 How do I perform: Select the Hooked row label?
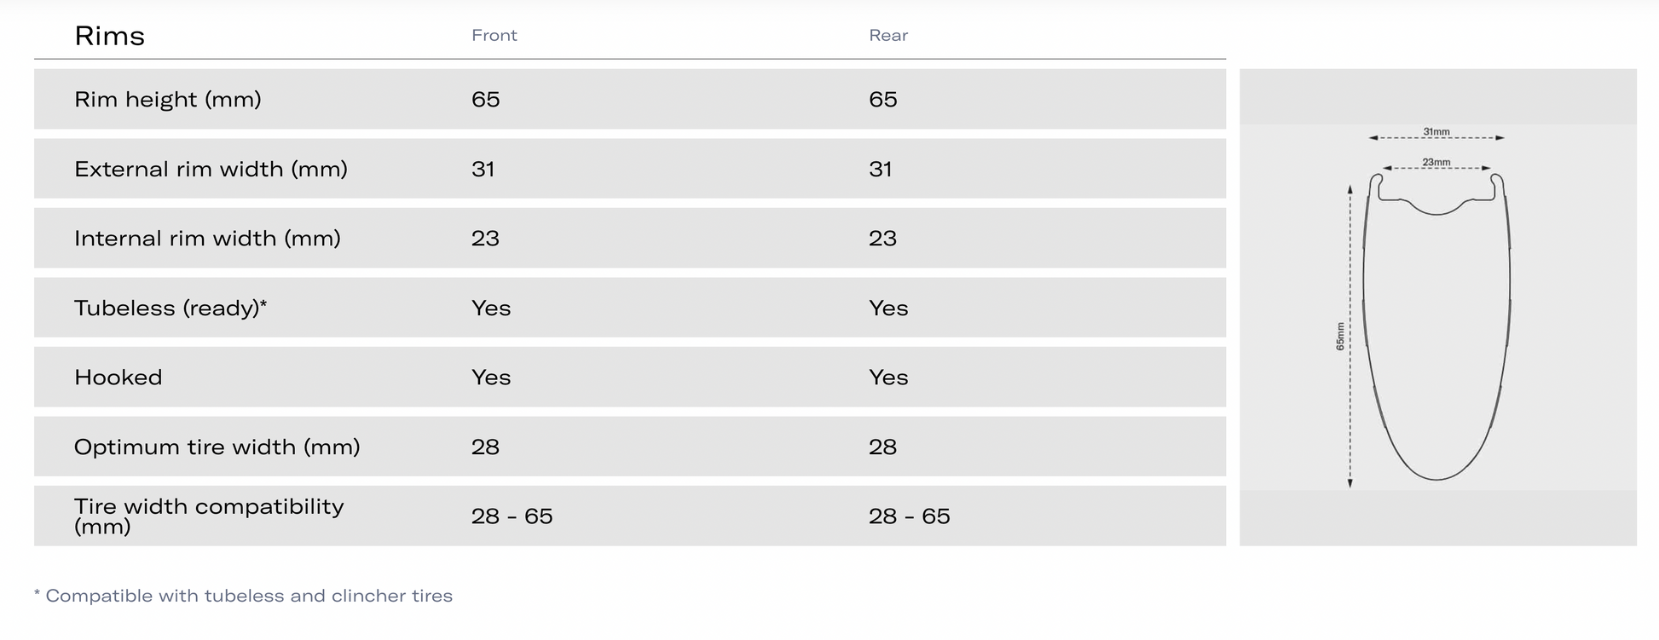(118, 378)
